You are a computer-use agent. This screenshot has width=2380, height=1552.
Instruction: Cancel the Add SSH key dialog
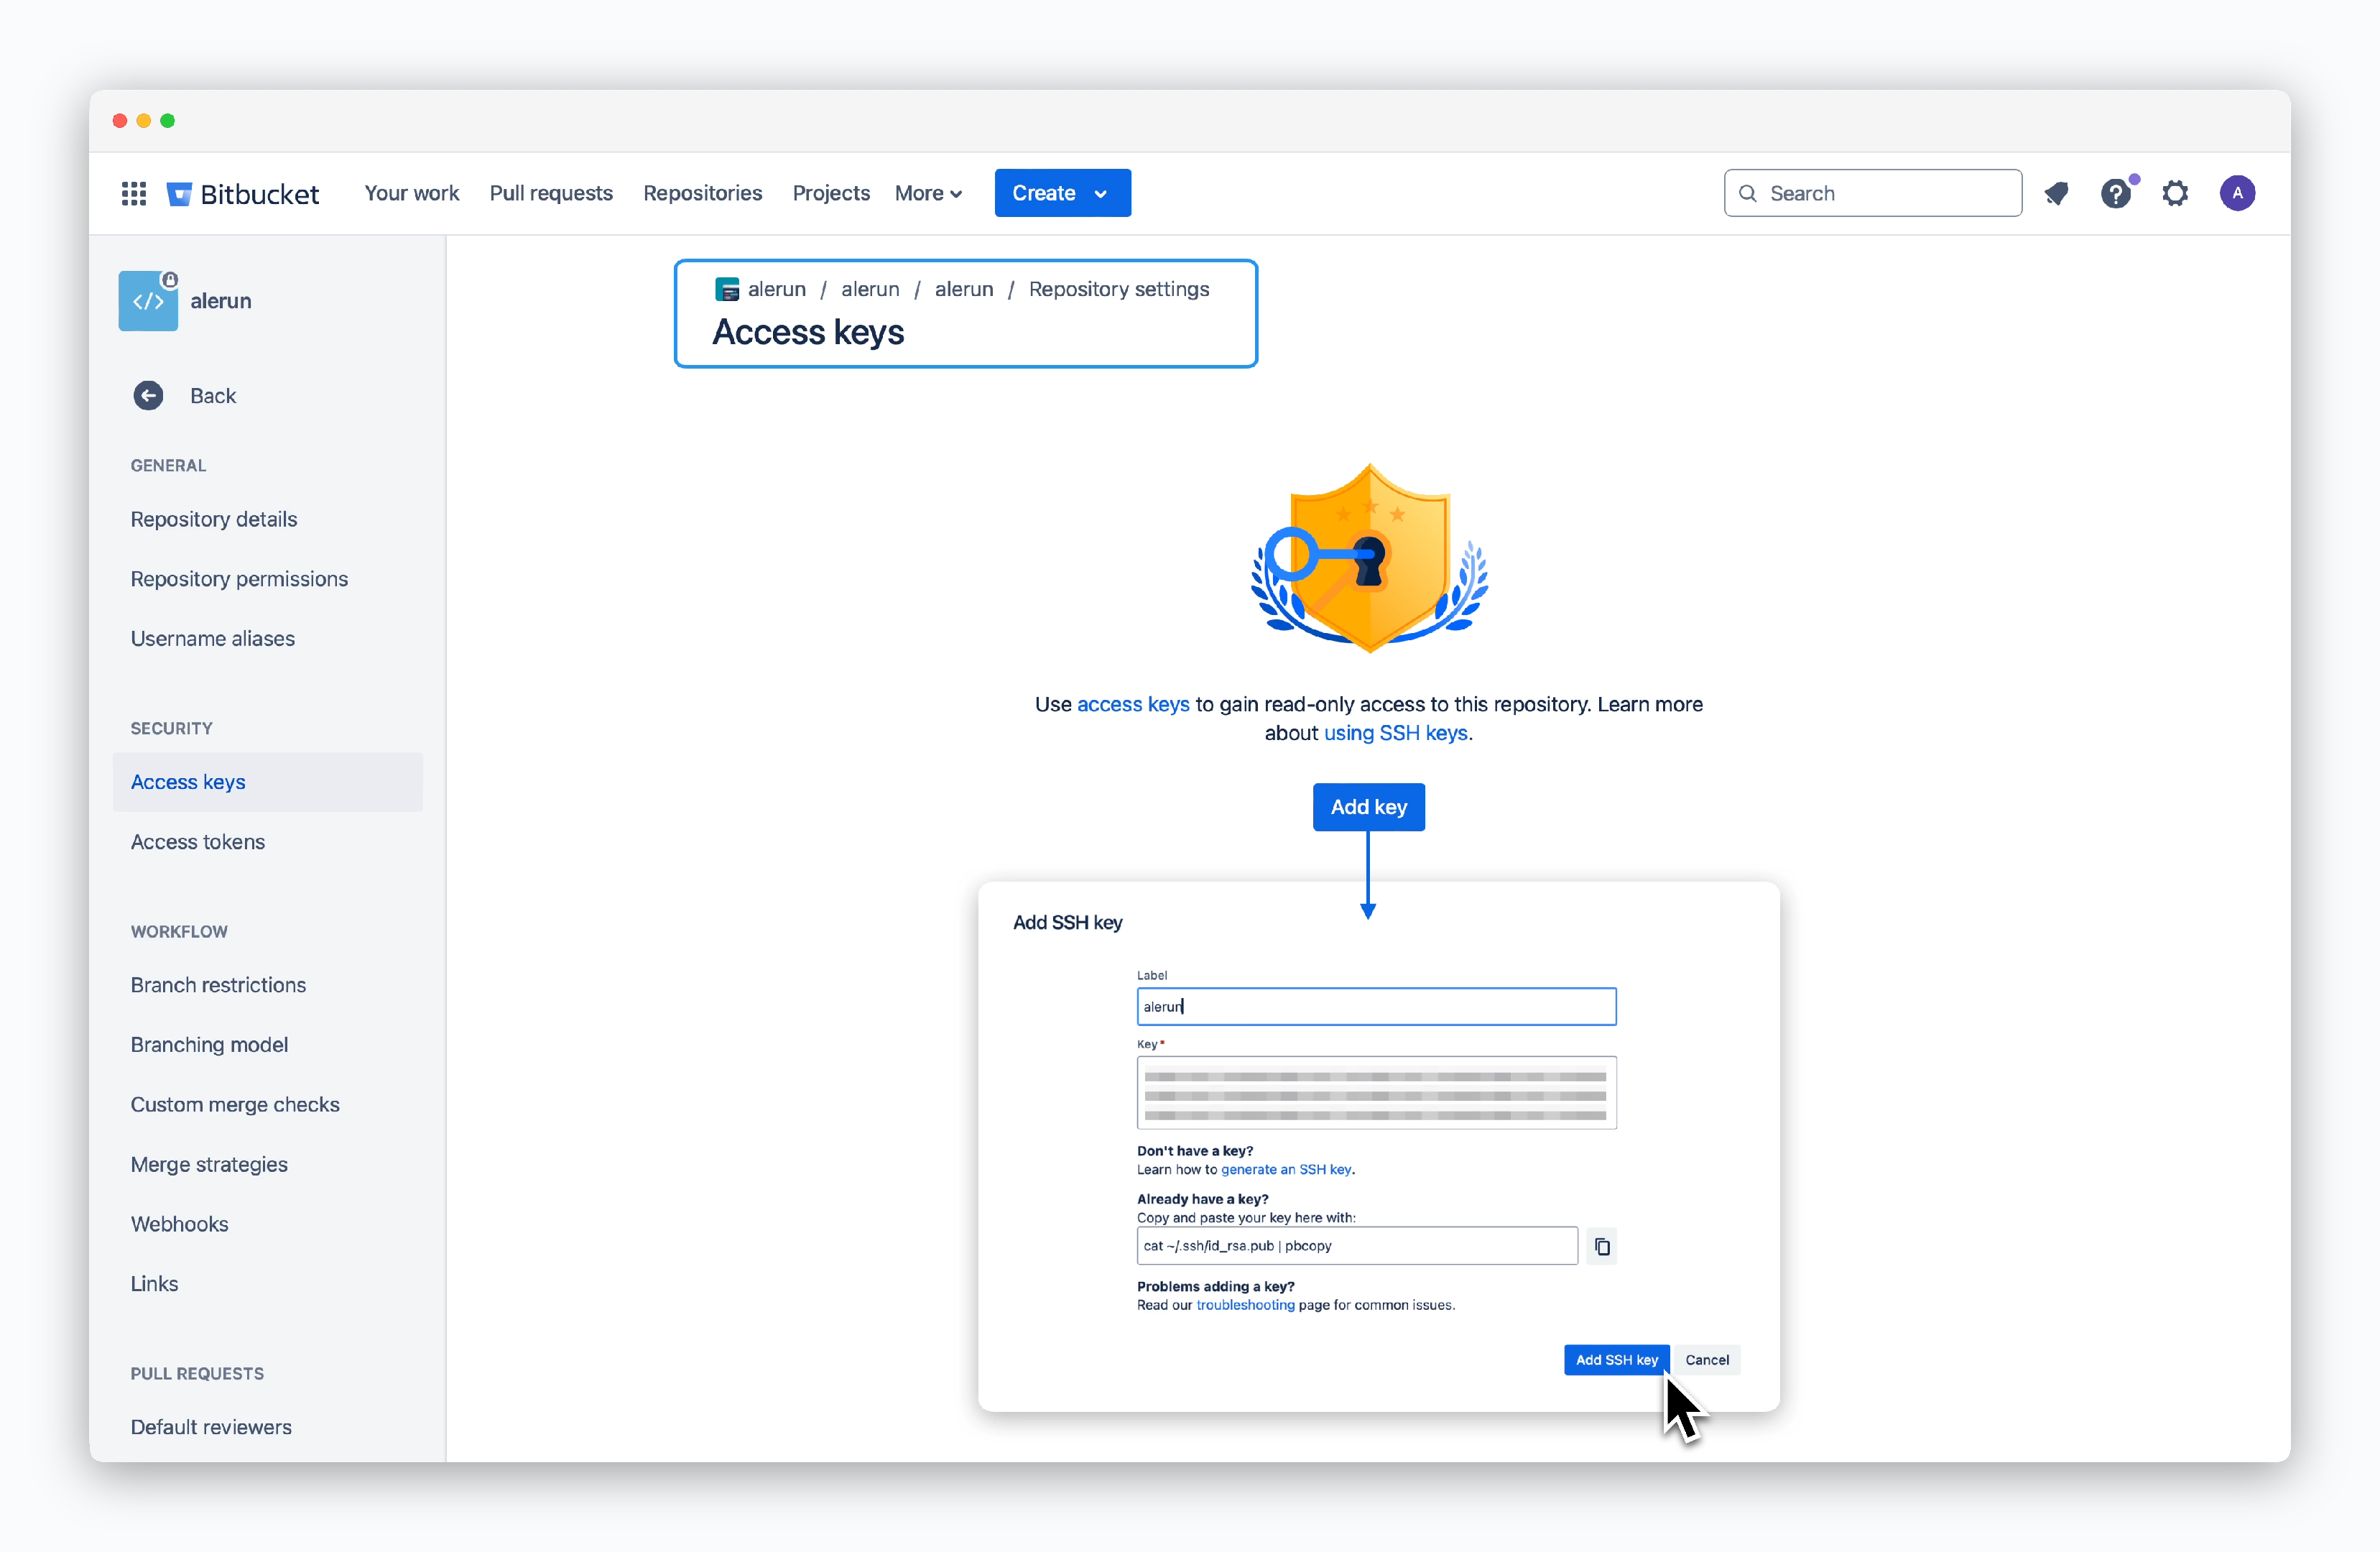[x=1706, y=1360]
